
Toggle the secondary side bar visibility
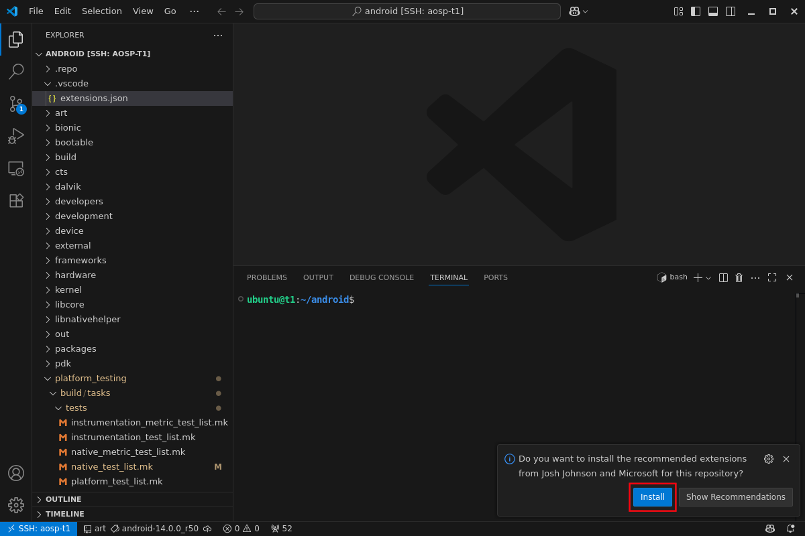point(731,11)
